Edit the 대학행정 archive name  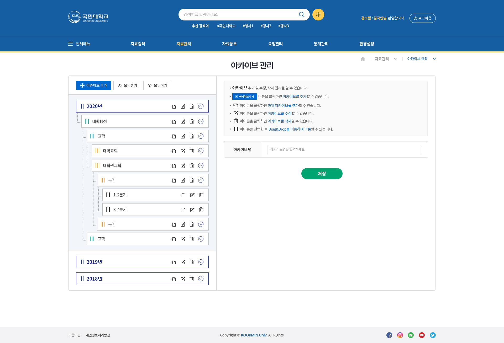[183, 121]
